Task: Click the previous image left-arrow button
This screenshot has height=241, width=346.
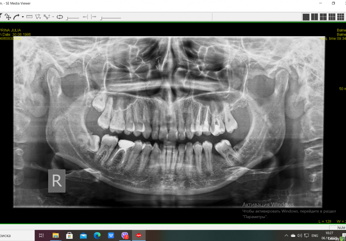Action: pos(85,17)
